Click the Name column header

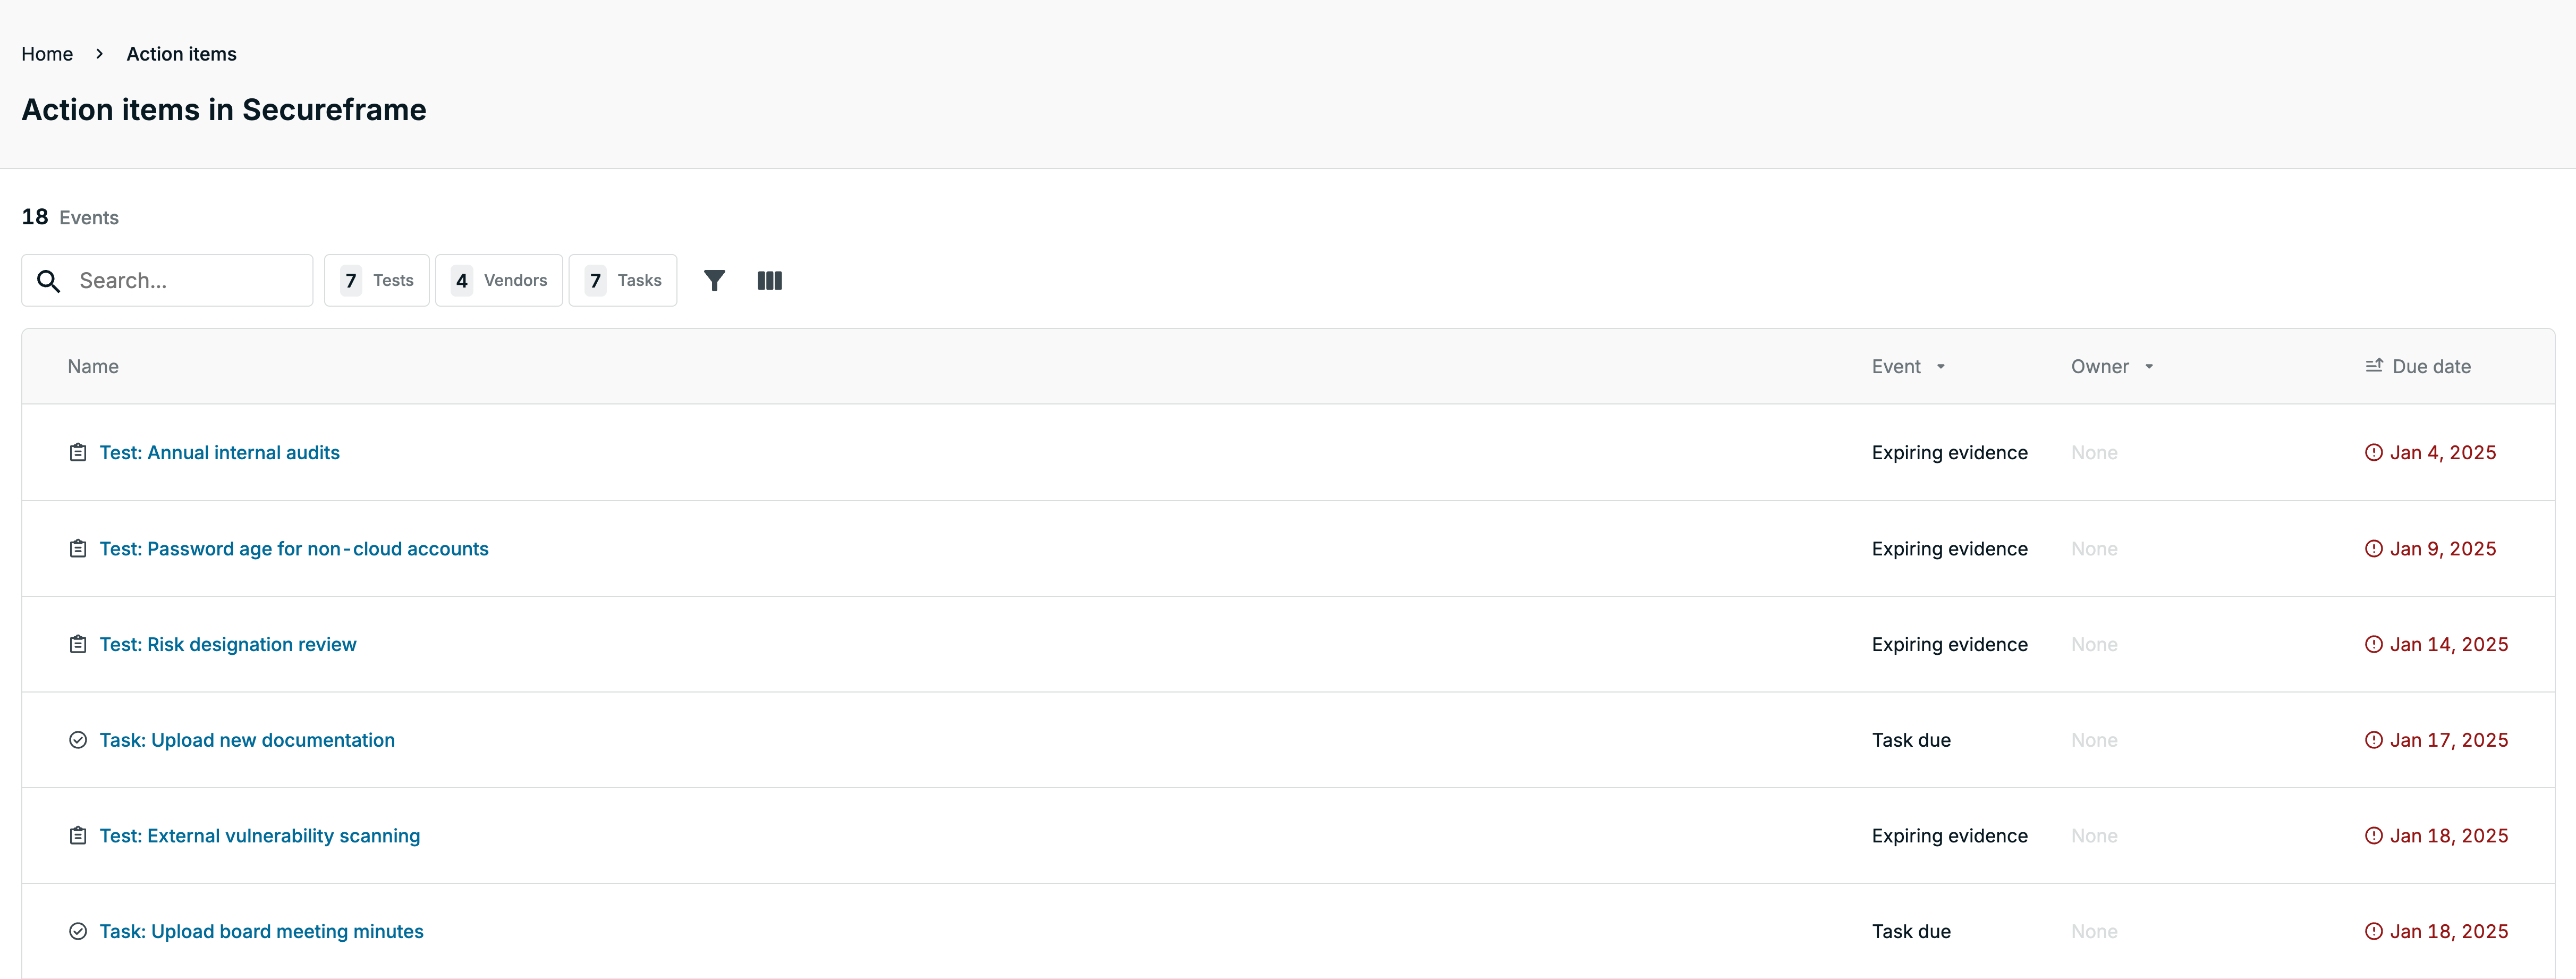point(93,367)
